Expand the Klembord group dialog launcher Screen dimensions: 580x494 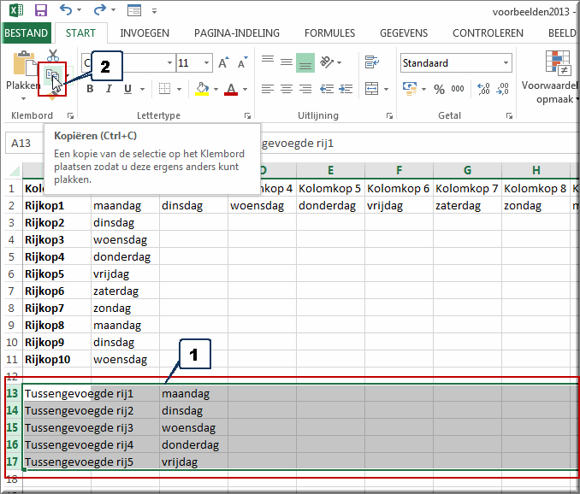tap(70, 115)
